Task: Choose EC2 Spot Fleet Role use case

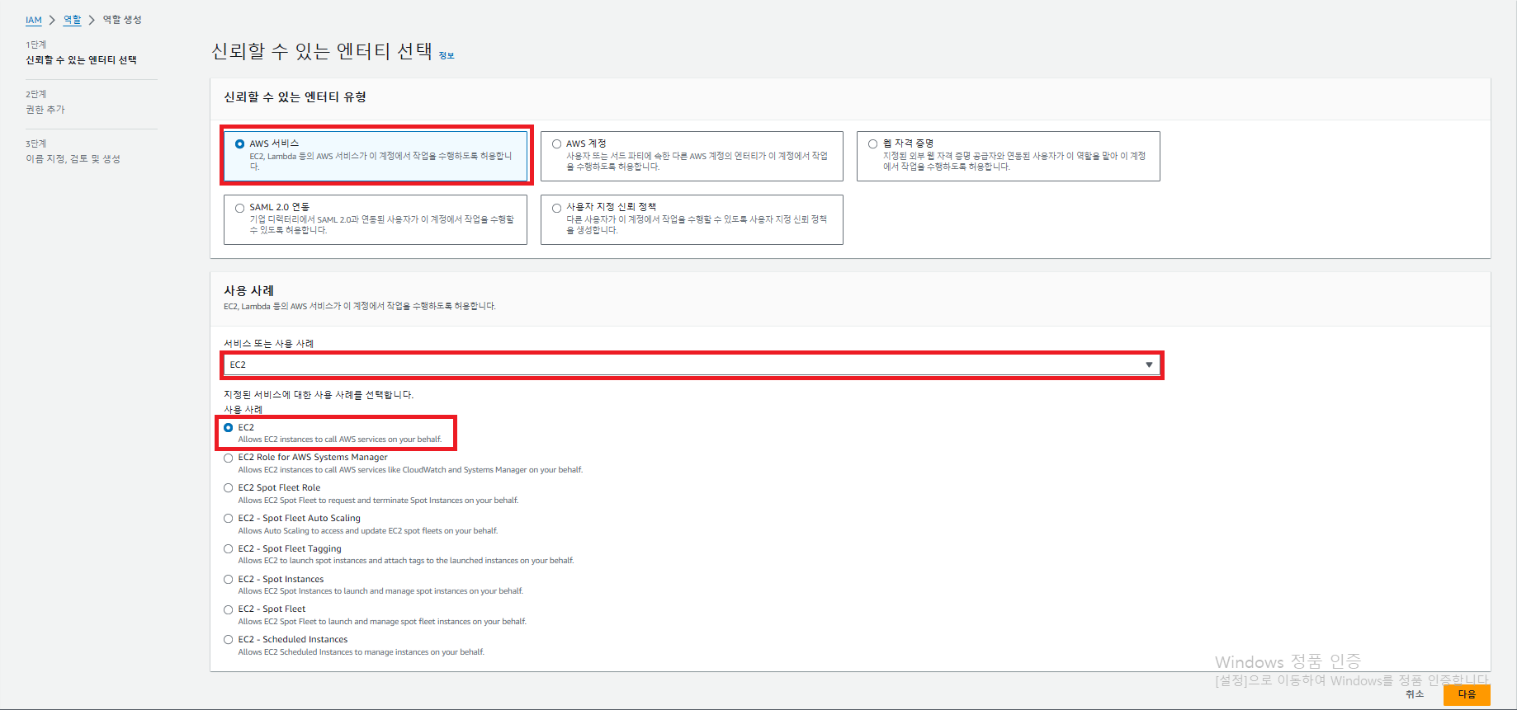Action: (229, 488)
